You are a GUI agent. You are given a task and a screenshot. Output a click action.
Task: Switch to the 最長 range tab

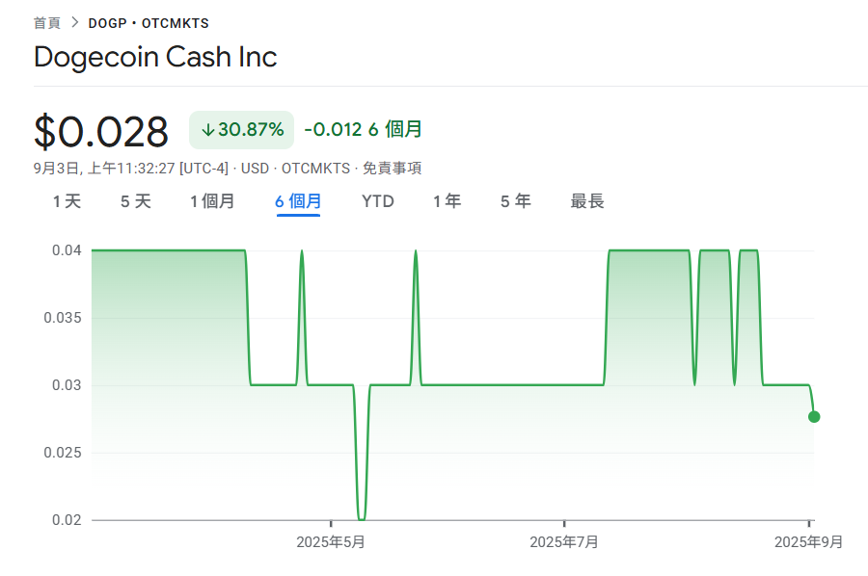587,201
